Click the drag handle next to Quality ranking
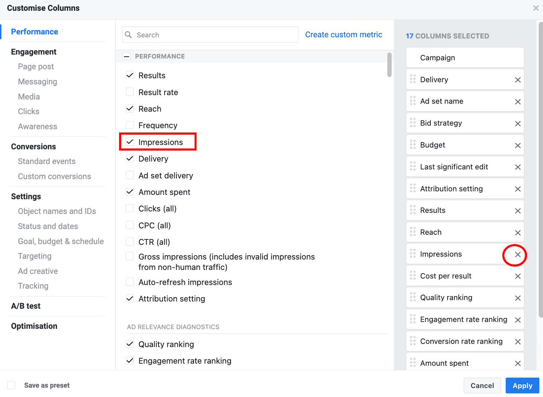 [413, 297]
